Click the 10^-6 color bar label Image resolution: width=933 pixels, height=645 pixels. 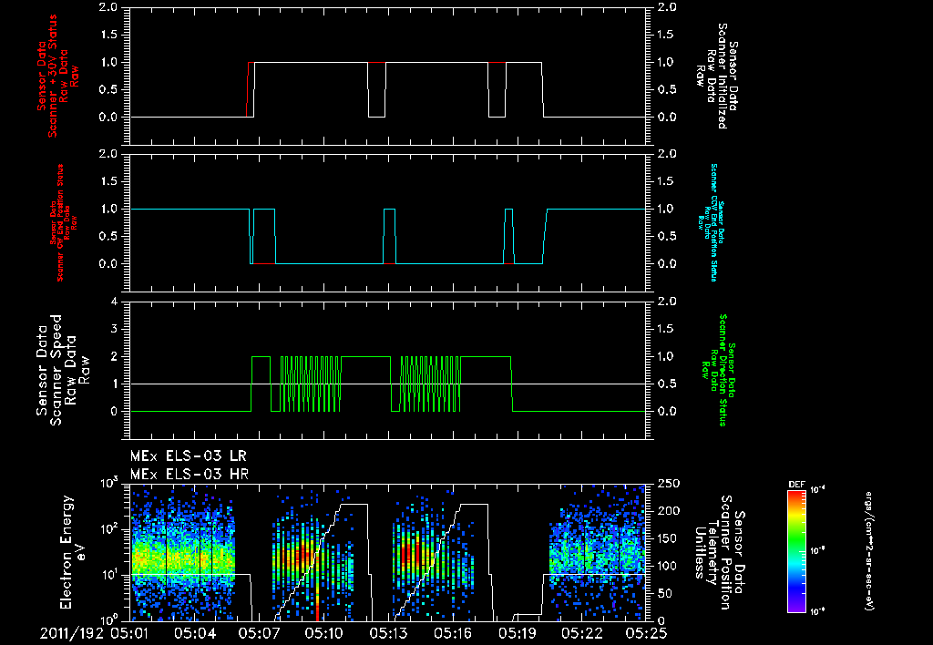click(x=818, y=611)
